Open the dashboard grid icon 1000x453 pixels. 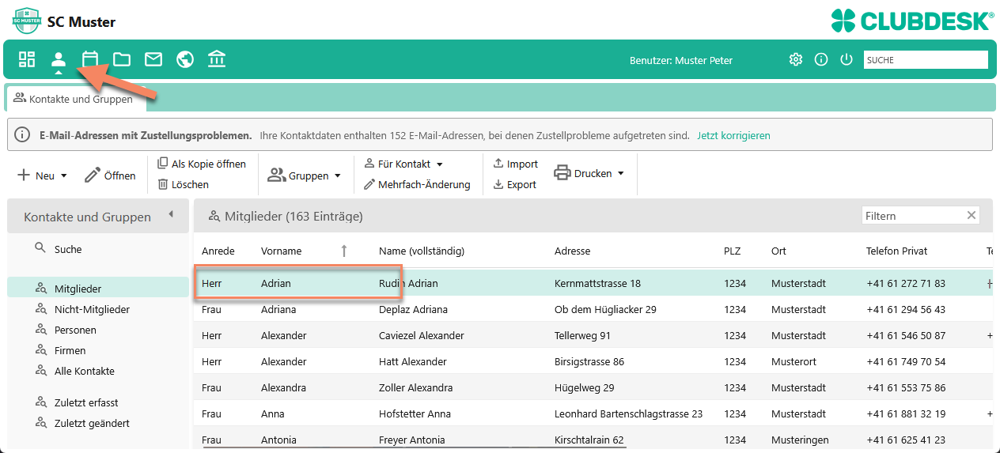27,59
